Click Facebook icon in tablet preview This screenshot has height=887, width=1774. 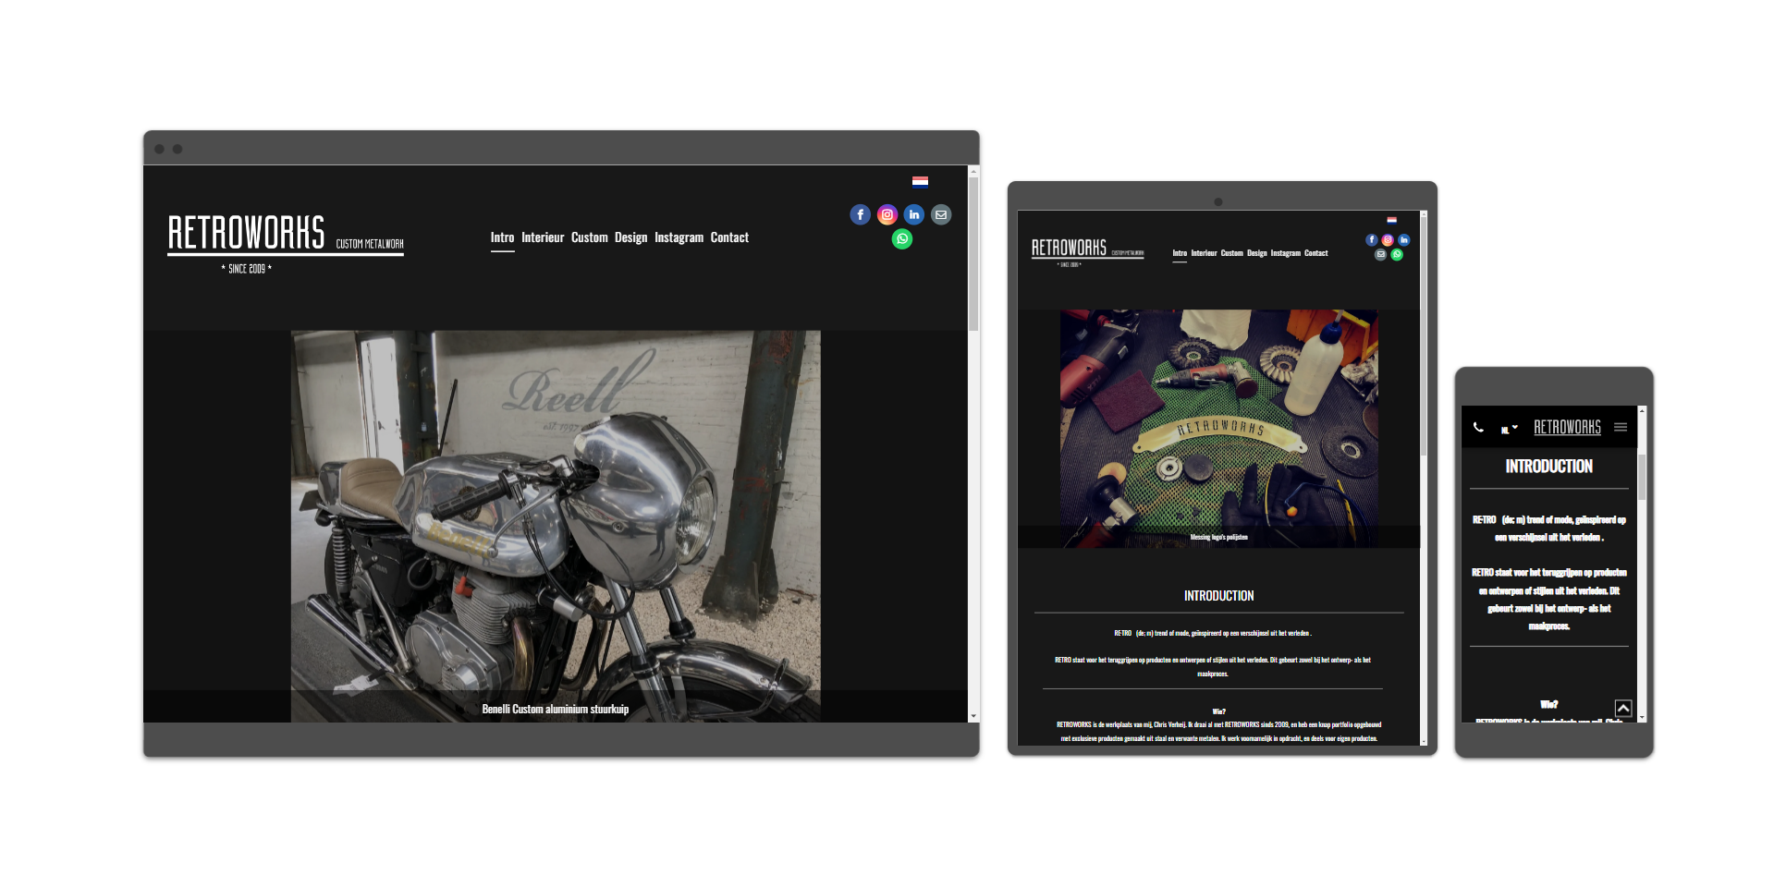[1372, 240]
